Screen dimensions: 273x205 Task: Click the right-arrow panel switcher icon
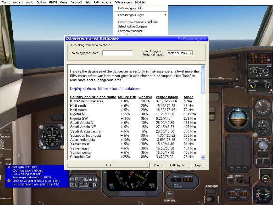pos(86,185)
